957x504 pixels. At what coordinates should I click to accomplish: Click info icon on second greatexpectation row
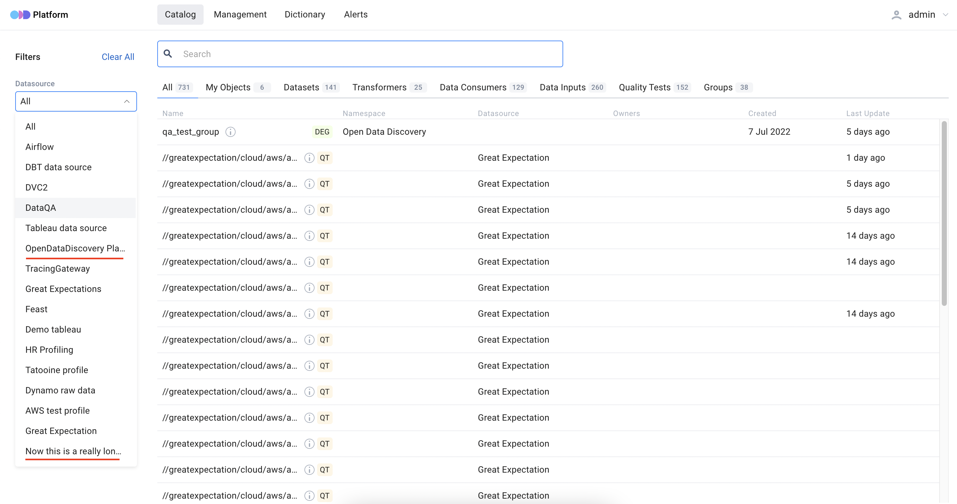309,184
